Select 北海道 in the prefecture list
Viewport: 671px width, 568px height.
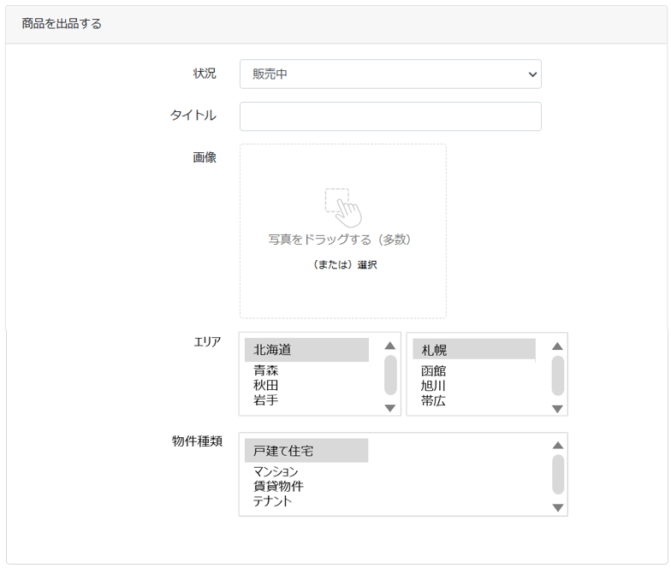[306, 350]
